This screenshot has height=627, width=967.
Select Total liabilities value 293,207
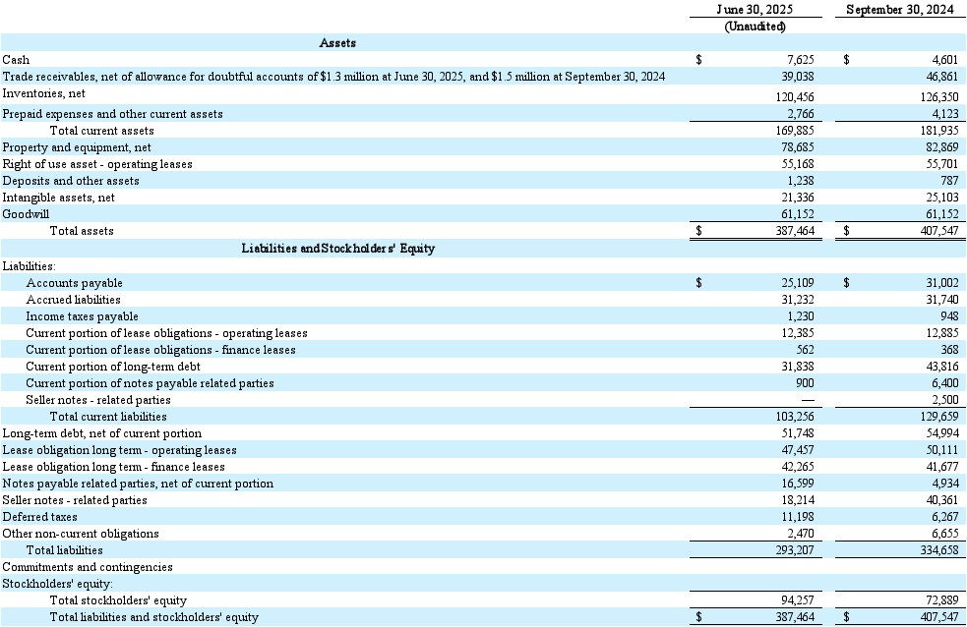[792, 550]
